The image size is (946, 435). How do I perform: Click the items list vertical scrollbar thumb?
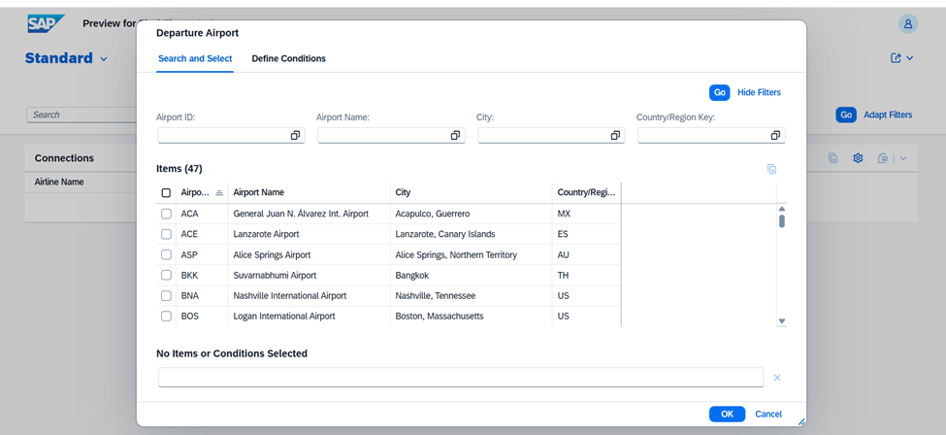[782, 220]
